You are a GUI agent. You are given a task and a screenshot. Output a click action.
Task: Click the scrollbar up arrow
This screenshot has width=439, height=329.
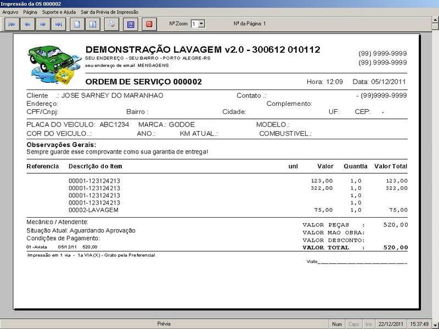(x=435, y=20)
